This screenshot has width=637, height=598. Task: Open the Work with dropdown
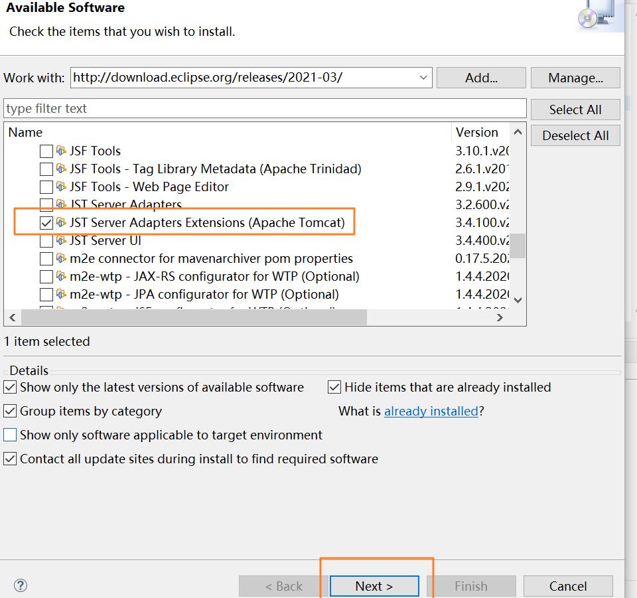point(423,77)
